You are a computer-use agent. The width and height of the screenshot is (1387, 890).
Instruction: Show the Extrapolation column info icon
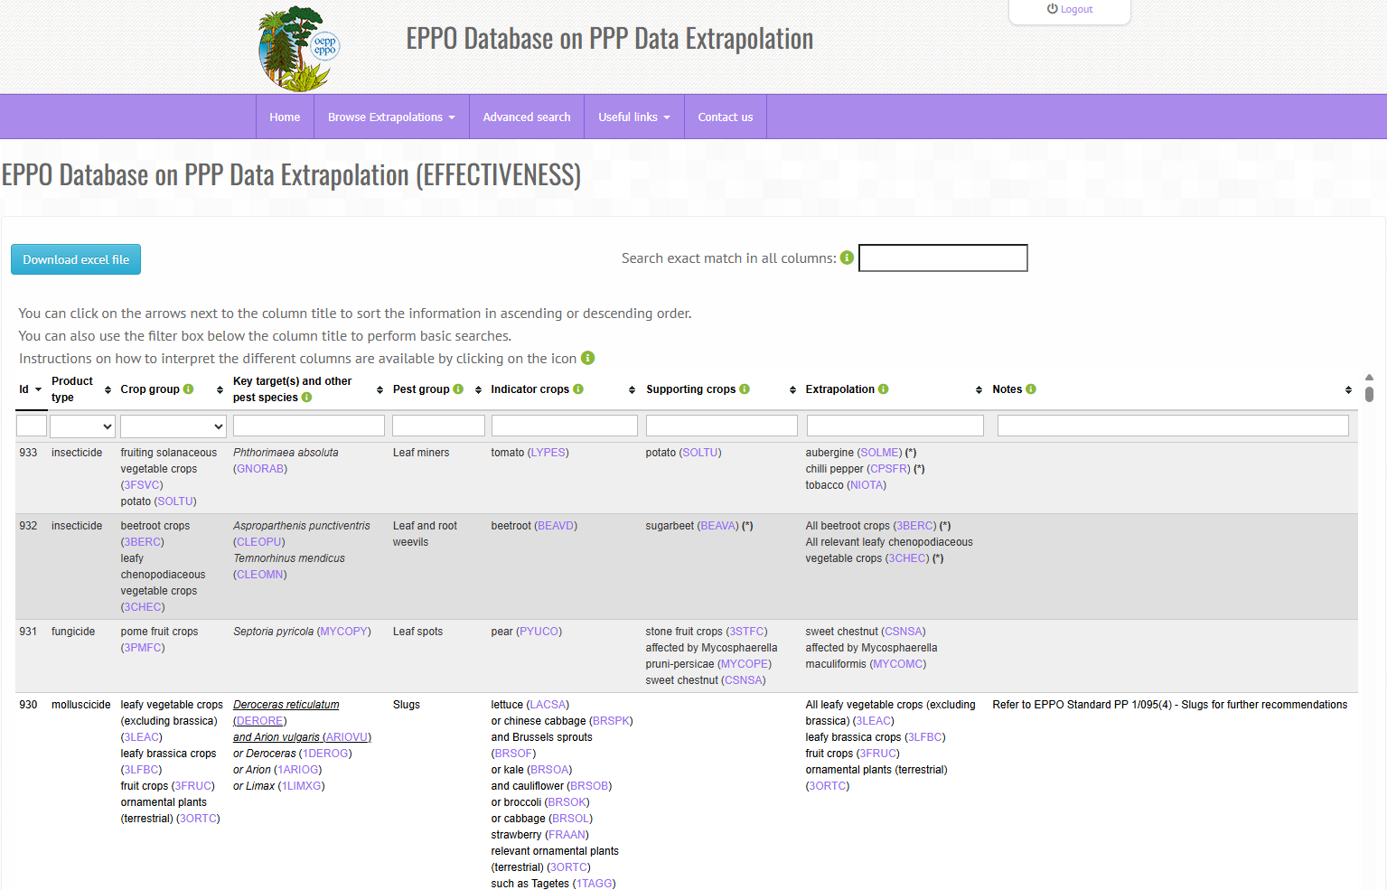coord(883,389)
